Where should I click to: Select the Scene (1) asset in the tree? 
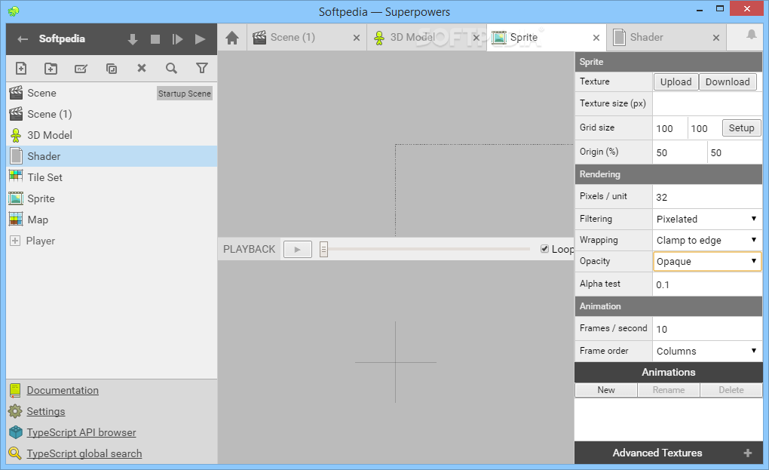pos(112,114)
